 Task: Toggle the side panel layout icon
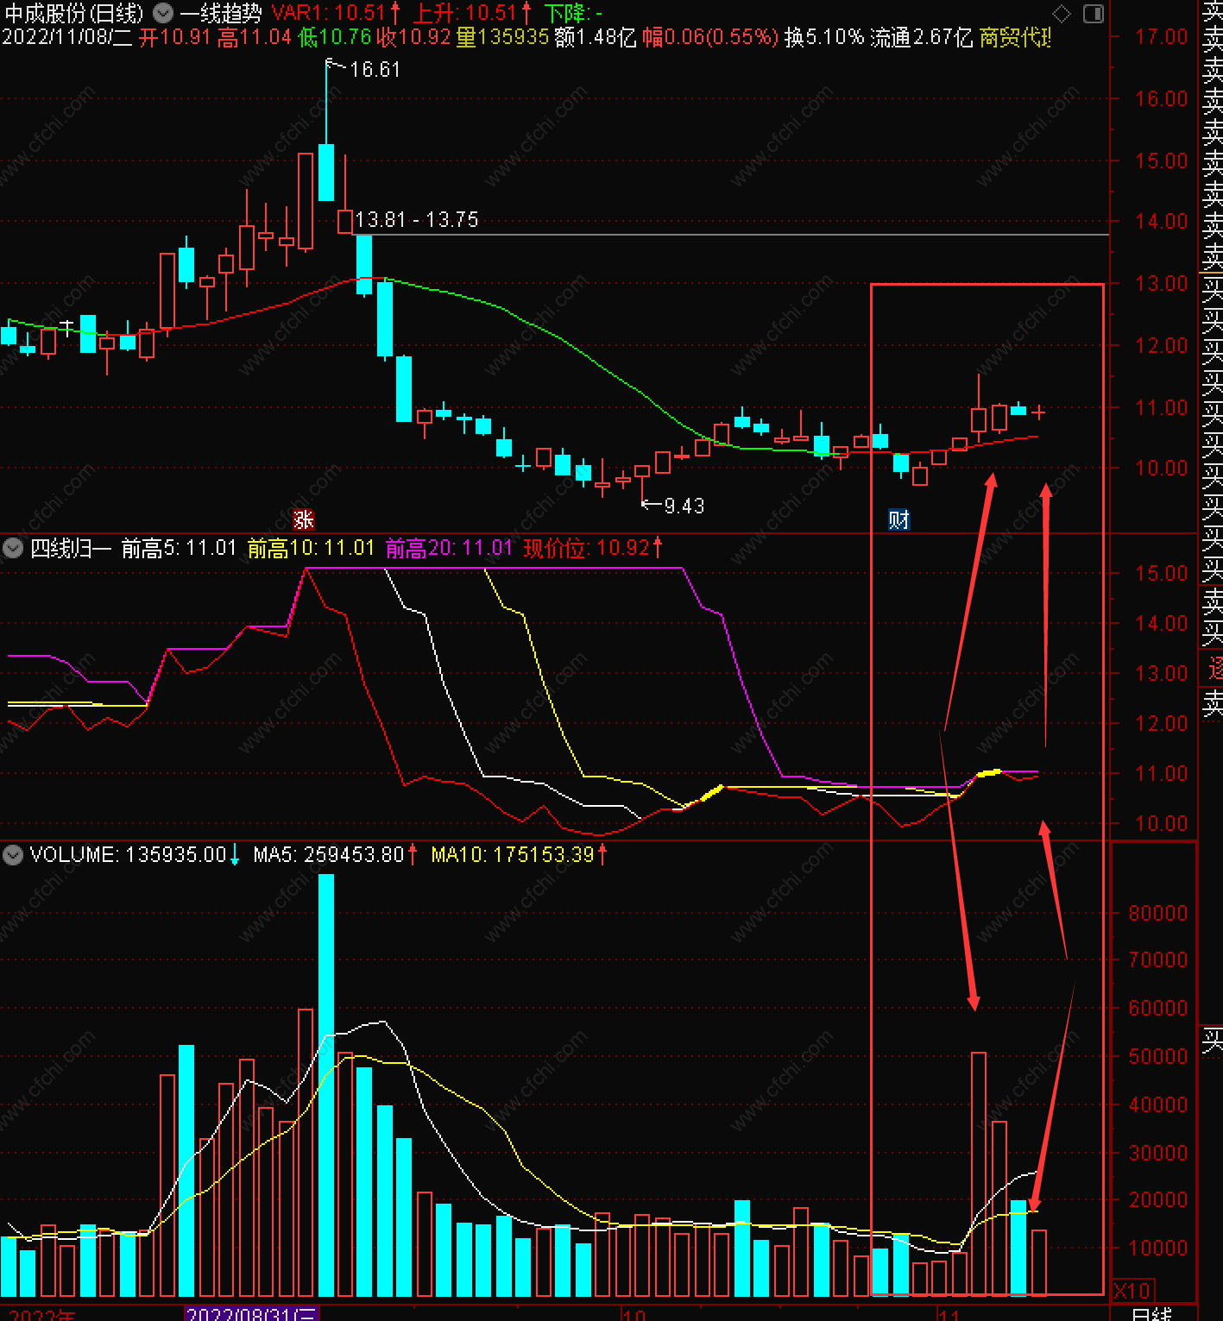(x=1094, y=14)
